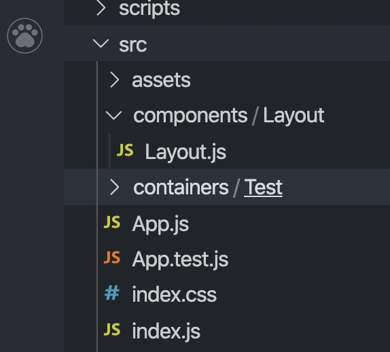
Task: Expand the assets folder chevron
Action: pos(114,80)
